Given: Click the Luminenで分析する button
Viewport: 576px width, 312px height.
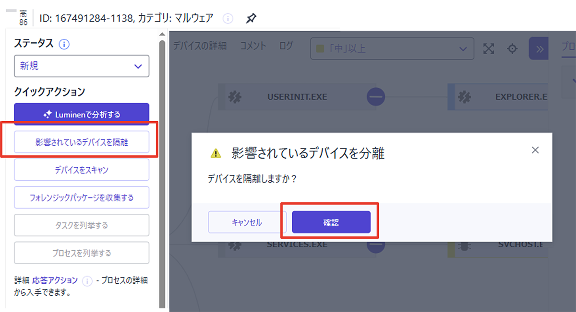Looking at the screenshot, I should [82, 115].
